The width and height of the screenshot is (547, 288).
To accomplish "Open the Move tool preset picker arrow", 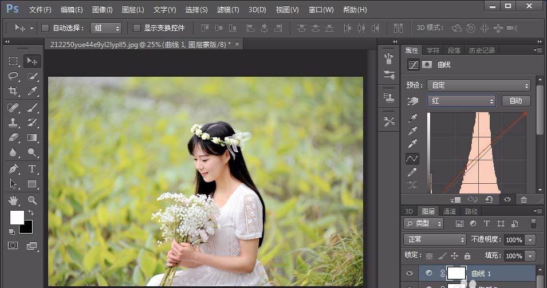I will pos(32,28).
